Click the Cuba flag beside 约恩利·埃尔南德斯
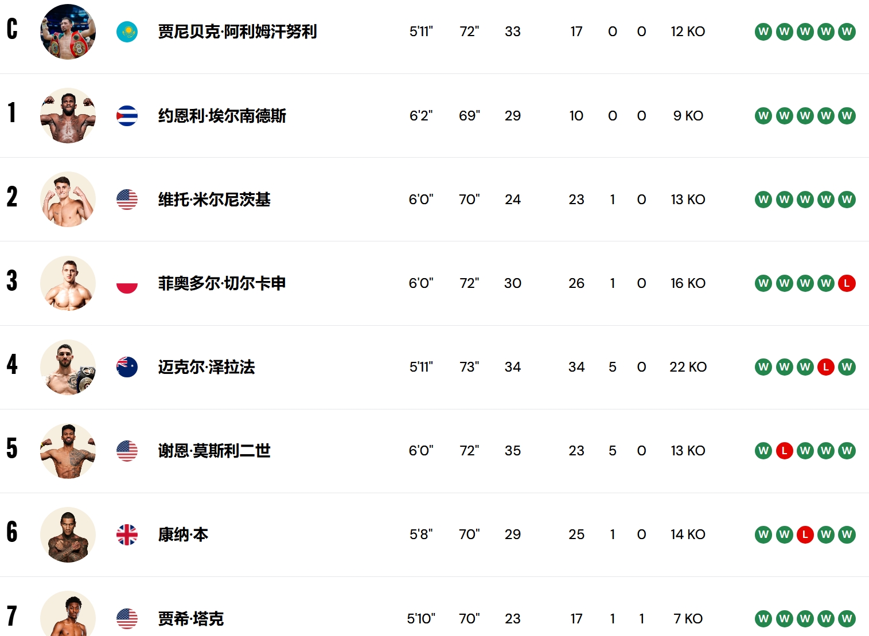Screen dimensions: 869x636 127,116
